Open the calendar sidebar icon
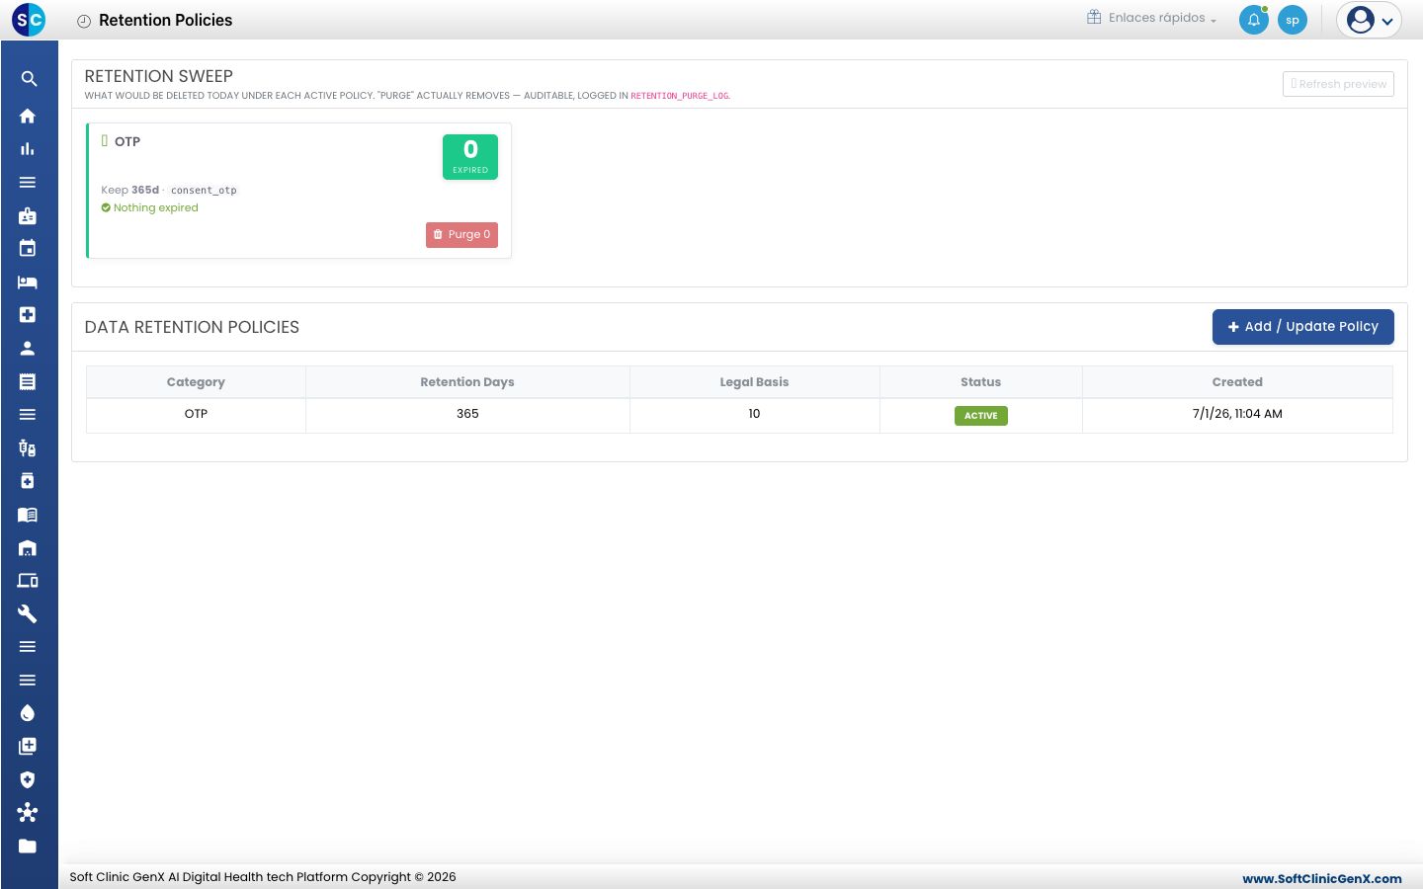Viewport: 1423px width, 889px height. coord(28,248)
